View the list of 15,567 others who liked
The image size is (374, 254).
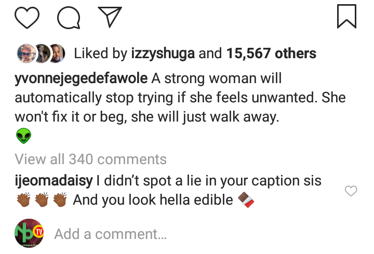coord(271,53)
